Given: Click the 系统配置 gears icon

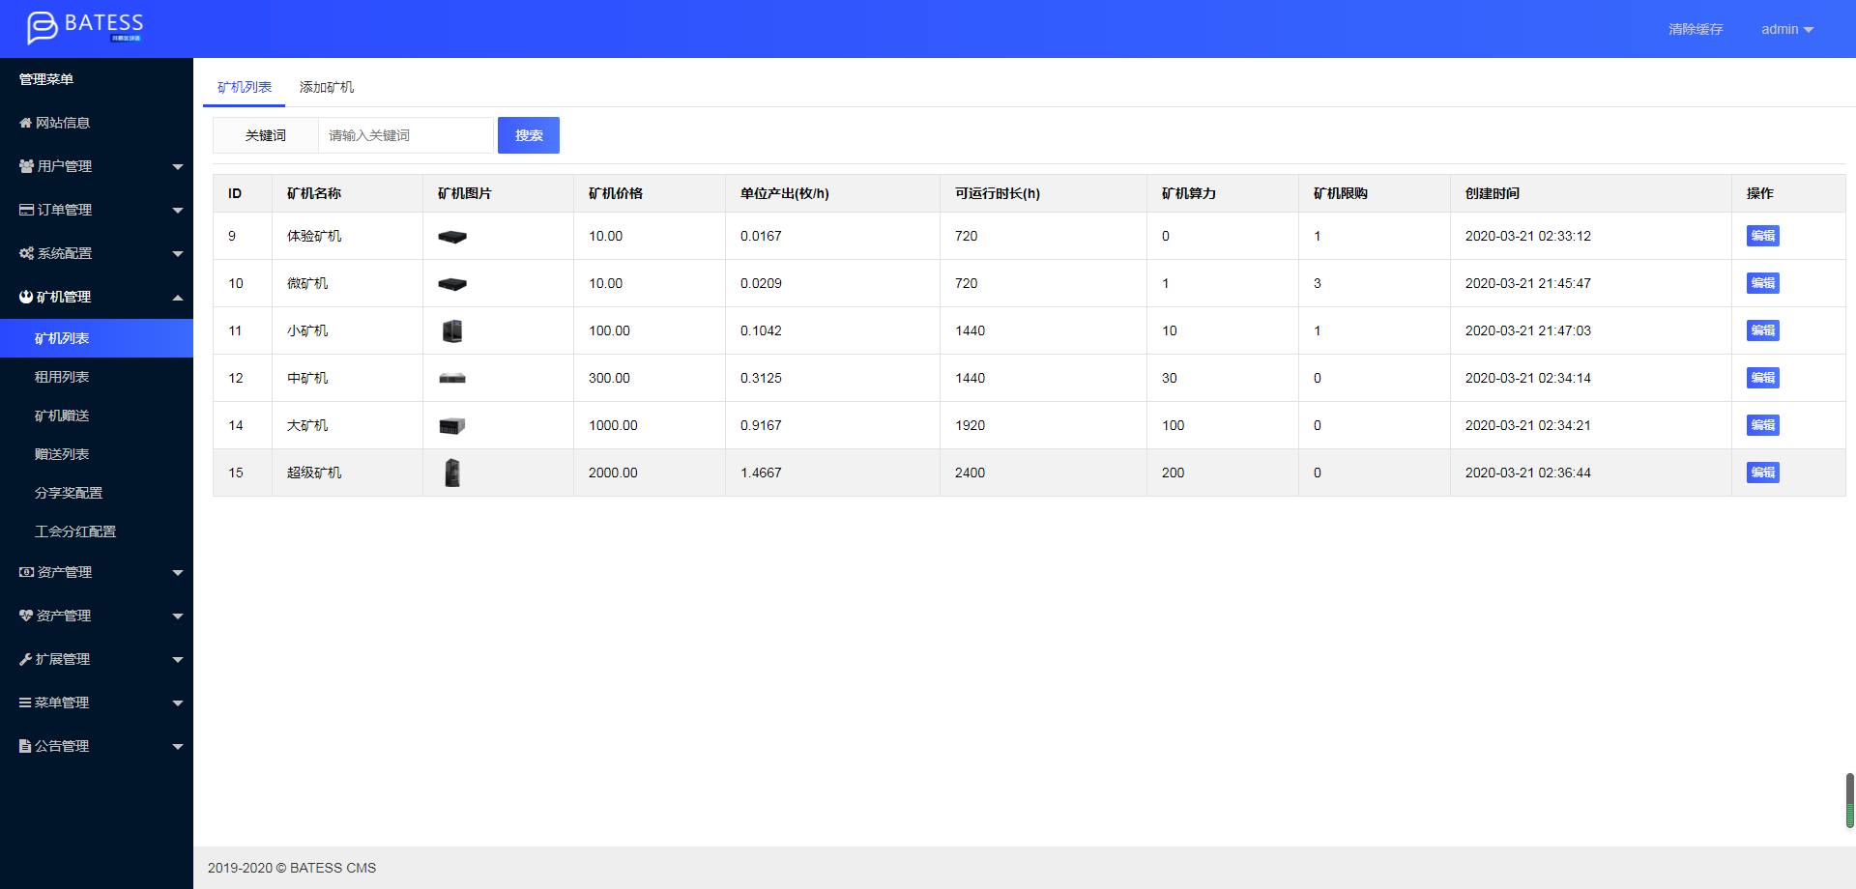Looking at the screenshot, I should pyautogui.click(x=26, y=253).
